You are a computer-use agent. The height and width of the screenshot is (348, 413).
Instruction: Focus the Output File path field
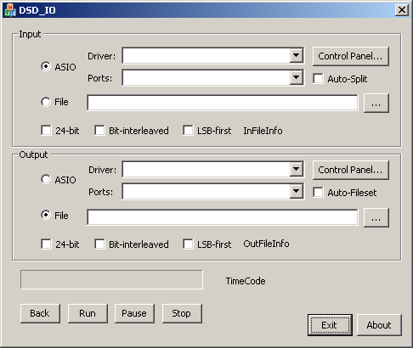pos(223,217)
